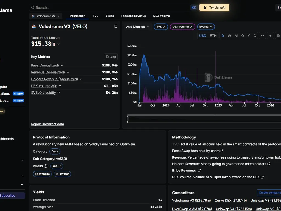Switch to the Information tab

pos(77,16)
